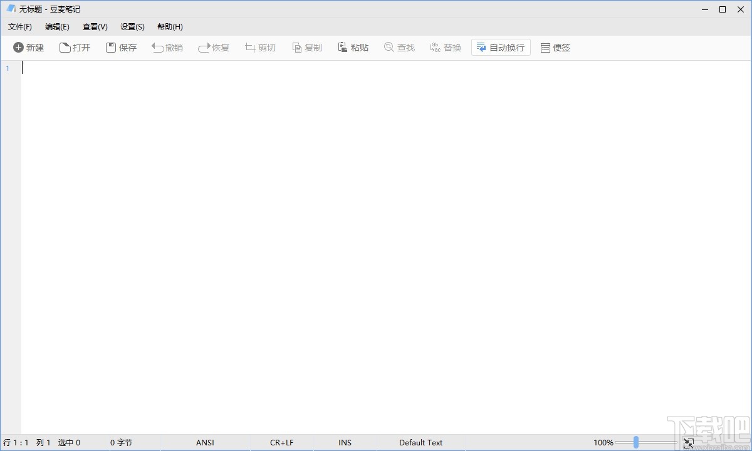This screenshot has width=752, height=451.
Task: Click the 100% zoom value
Action: pos(603,443)
